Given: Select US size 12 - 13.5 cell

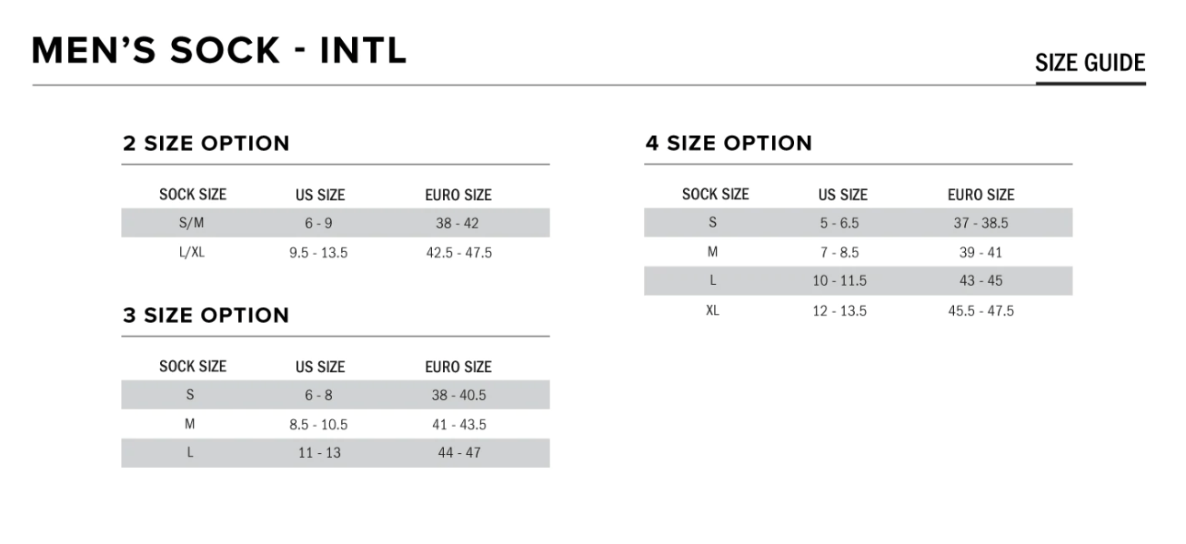Looking at the screenshot, I should (839, 311).
